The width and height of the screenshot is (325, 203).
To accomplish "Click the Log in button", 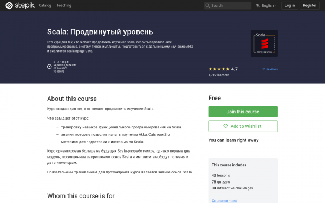I will coord(290,5).
